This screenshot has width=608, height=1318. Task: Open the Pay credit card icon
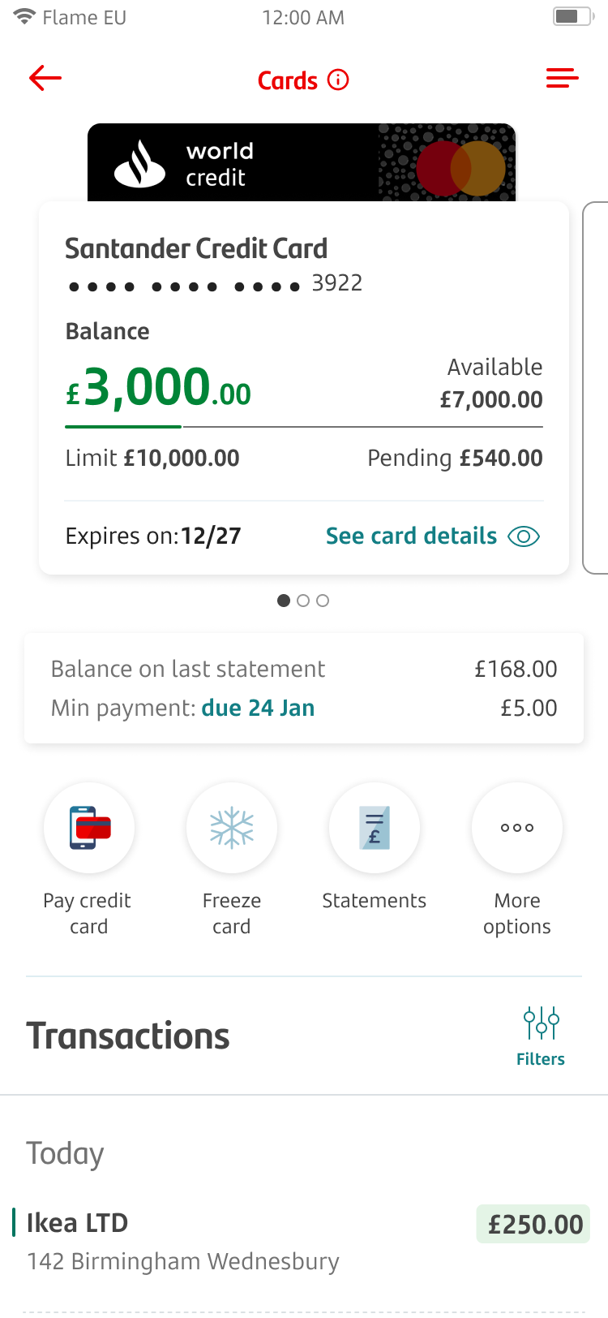89,827
